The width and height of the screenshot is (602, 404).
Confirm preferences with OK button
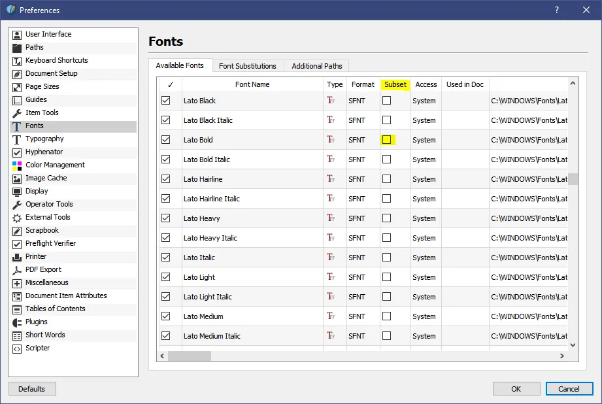pyautogui.click(x=516, y=389)
